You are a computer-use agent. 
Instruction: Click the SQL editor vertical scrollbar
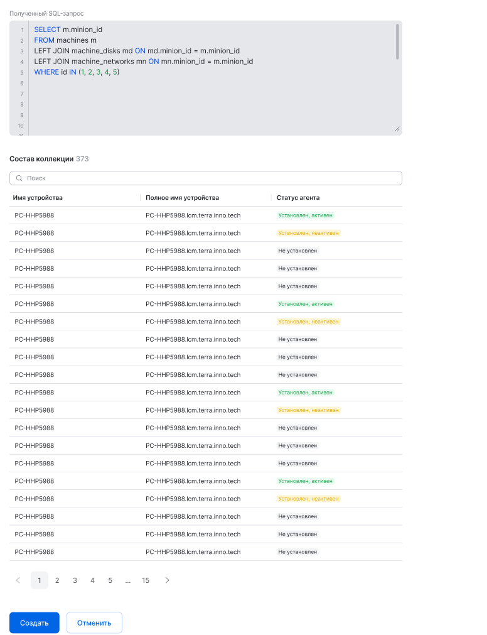pyautogui.click(x=397, y=42)
